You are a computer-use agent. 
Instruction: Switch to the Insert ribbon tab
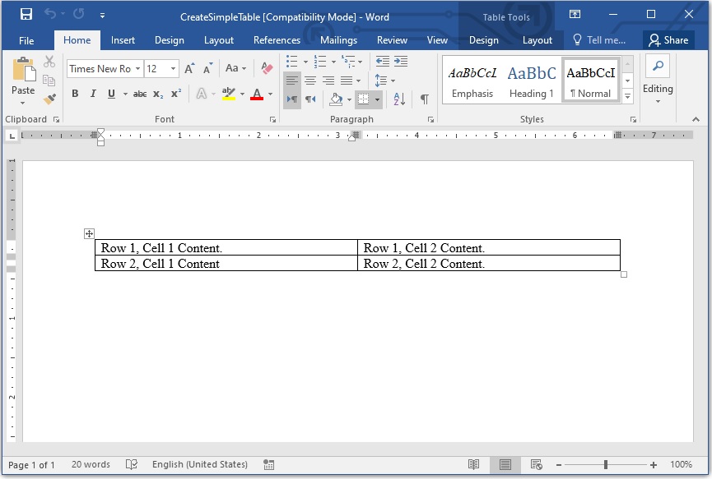click(123, 39)
